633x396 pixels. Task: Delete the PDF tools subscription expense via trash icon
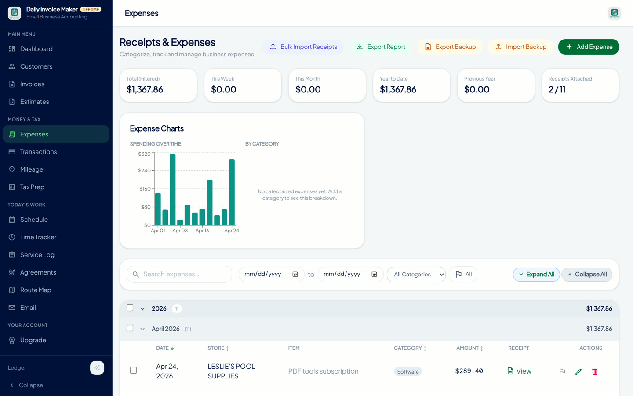tap(595, 372)
